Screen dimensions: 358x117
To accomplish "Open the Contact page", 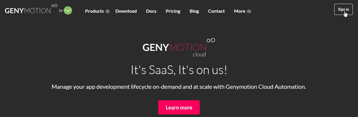I will (216, 11).
